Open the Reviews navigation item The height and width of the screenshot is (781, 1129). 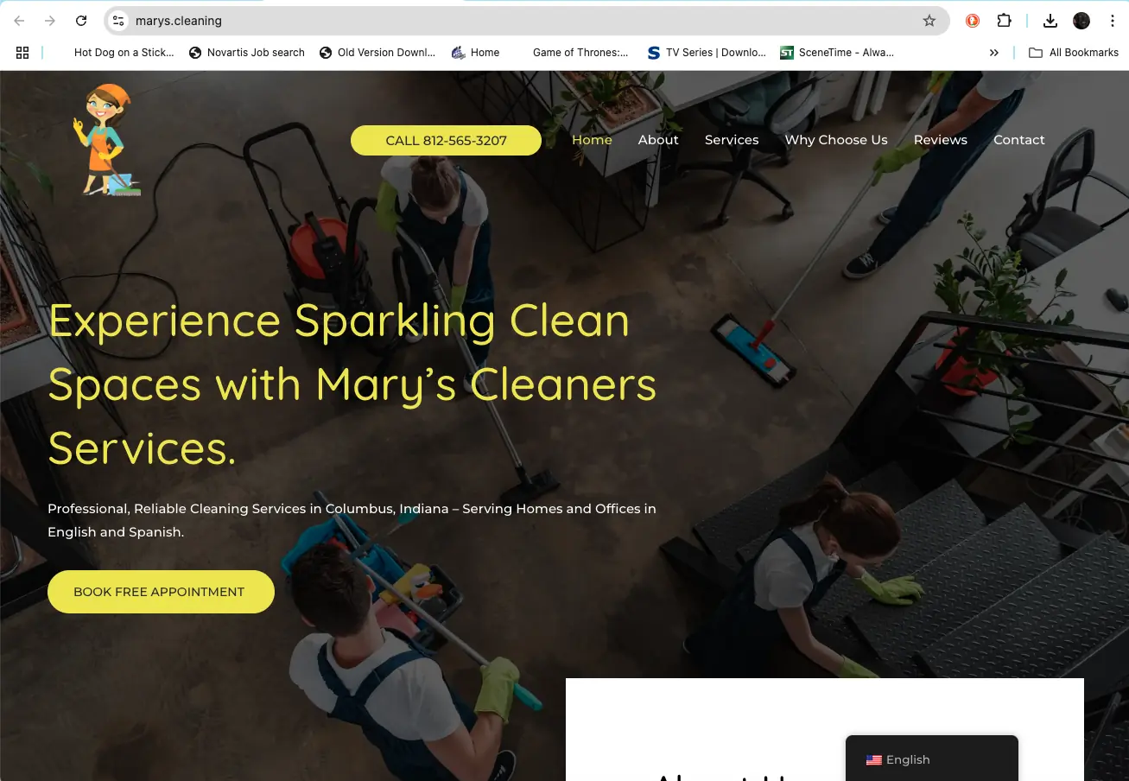pyautogui.click(x=941, y=140)
